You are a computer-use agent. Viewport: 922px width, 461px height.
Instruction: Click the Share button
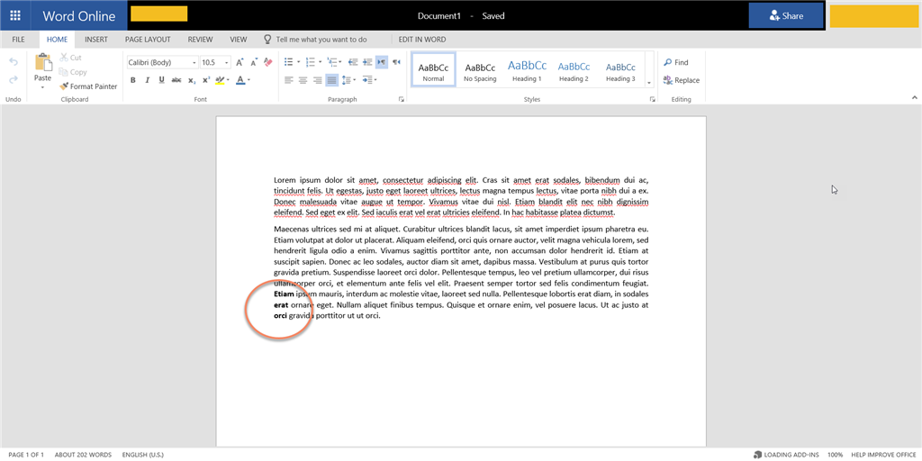pos(785,15)
